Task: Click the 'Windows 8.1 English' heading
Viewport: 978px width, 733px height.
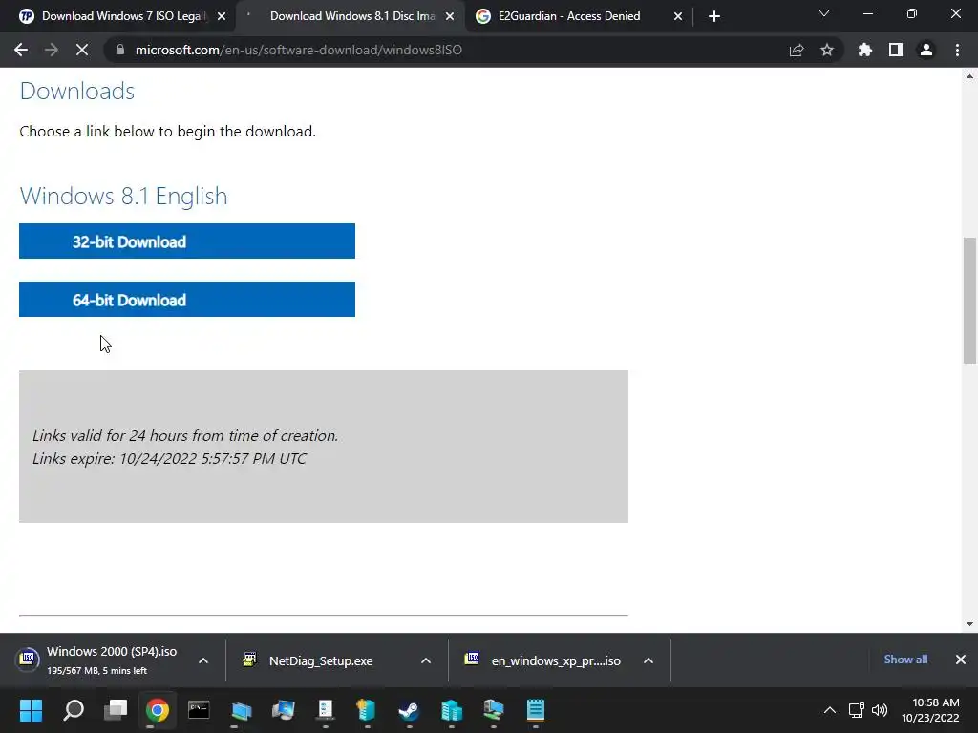Action: (x=123, y=196)
